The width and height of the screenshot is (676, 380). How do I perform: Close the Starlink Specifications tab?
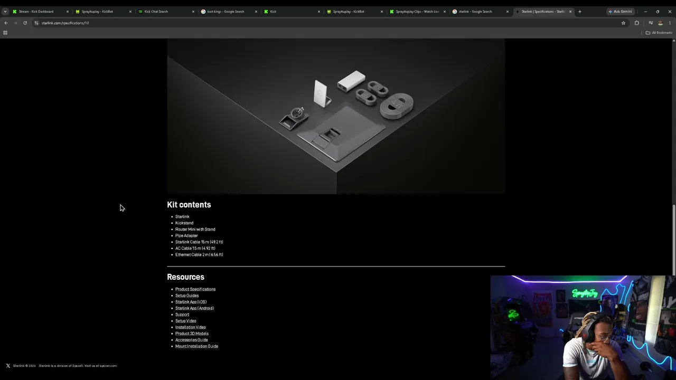click(x=570, y=12)
